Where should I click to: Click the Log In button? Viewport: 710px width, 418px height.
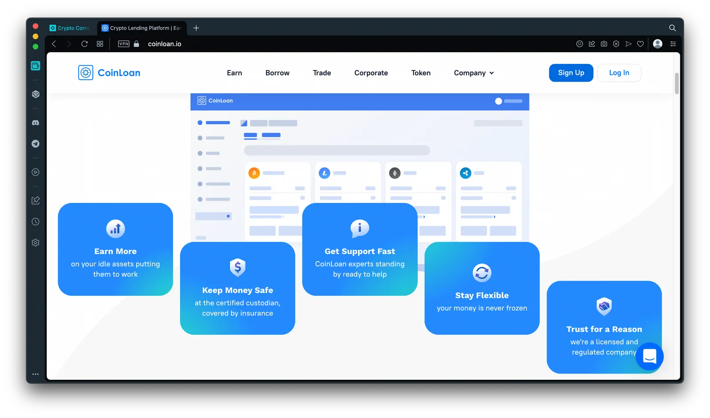(619, 73)
